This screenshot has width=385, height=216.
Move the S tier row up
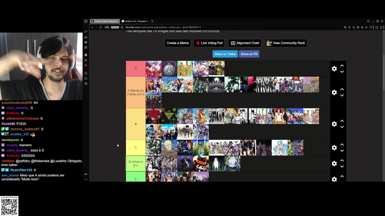click(x=342, y=65)
